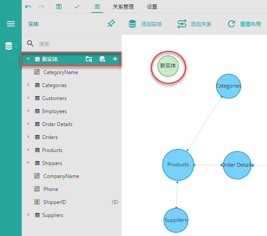Click the folder search icon on 新实体

[89, 59]
